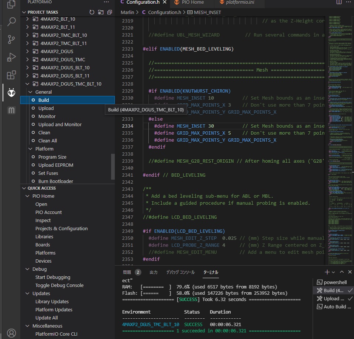Select the Upload terminal task entry
The image size is (354, 339).
[x=333, y=299]
